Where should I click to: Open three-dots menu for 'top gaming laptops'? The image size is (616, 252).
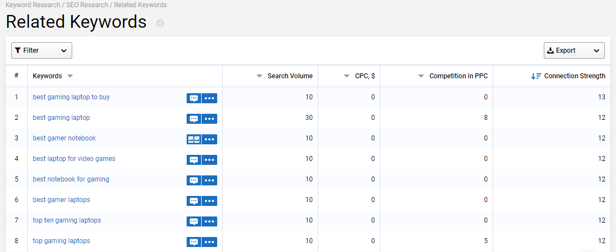209,242
